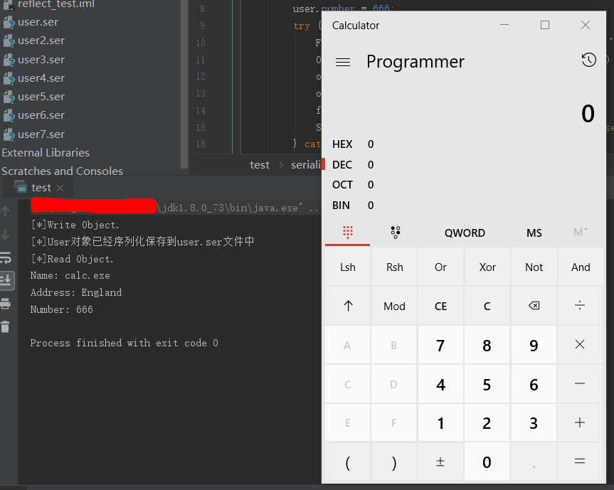Open the Calculator history icon
The image size is (614, 490).
tap(588, 60)
